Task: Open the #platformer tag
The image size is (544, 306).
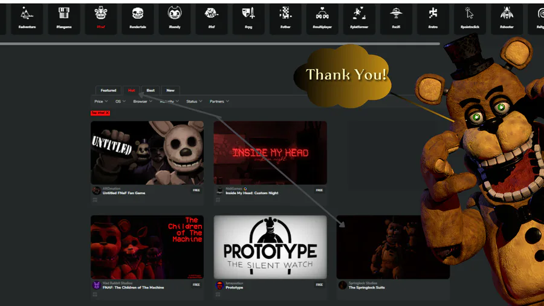Action: coord(359,19)
